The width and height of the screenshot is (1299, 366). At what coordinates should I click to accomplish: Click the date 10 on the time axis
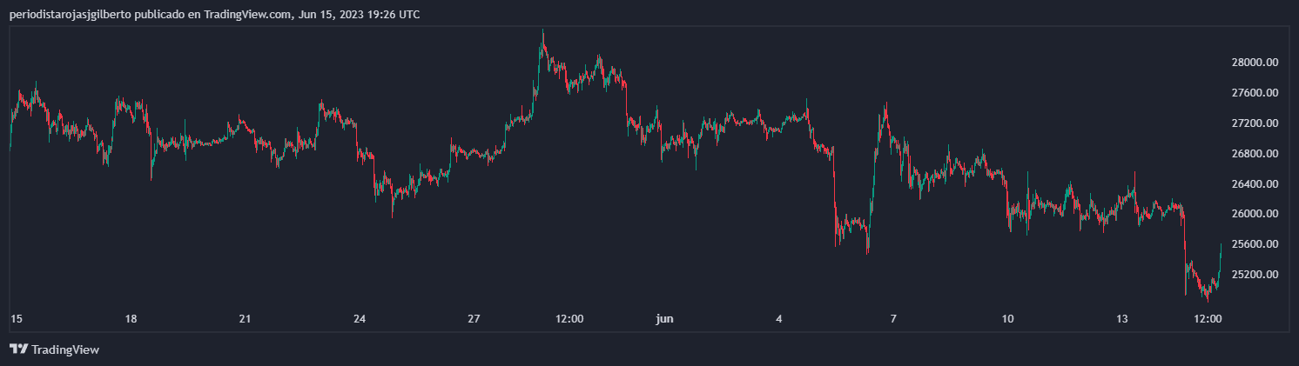pyautogui.click(x=1008, y=319)
